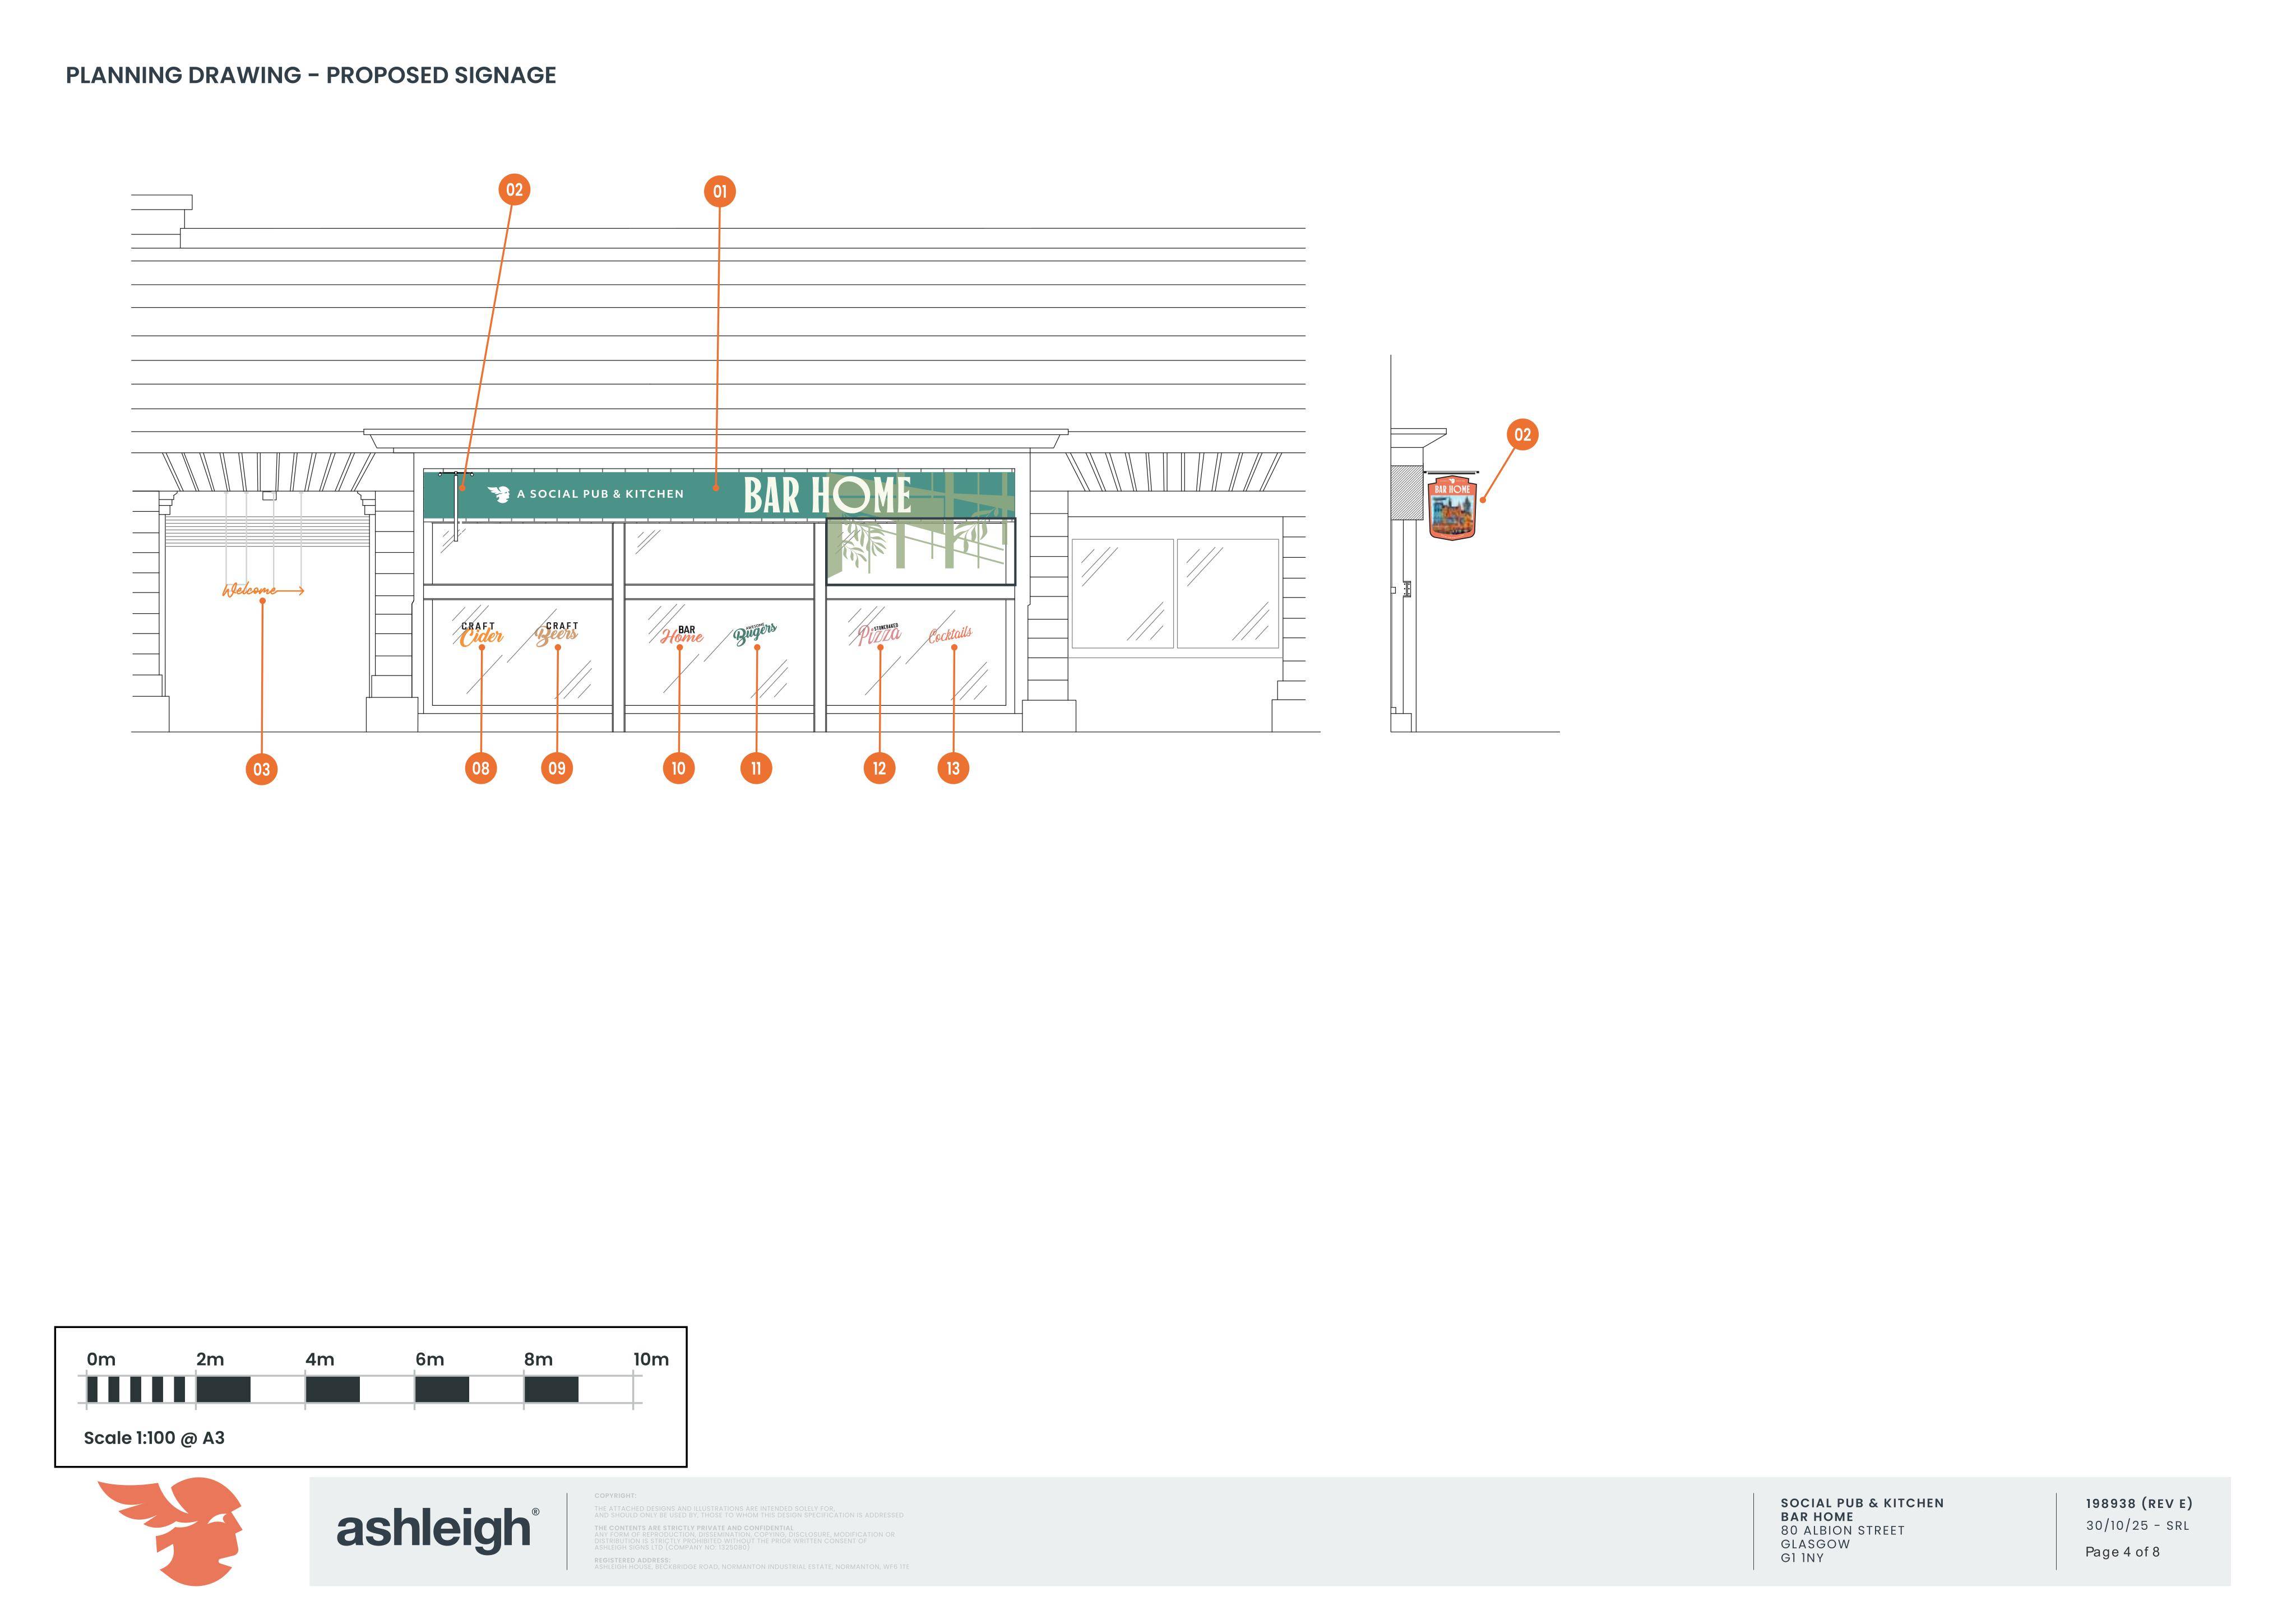Image resolution: width=2296 pixels, height=1624 pixels.
Task: Click callout marker 10
Action: click(679, 768)
